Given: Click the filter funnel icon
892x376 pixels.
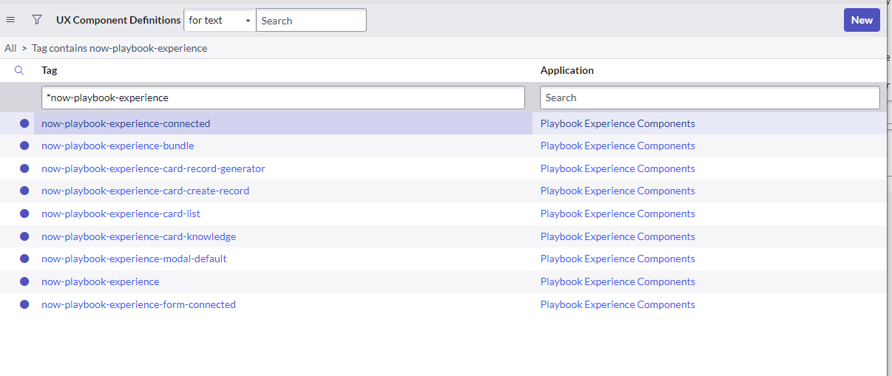Looking at the screenshot, I should (x=37, y=20).
